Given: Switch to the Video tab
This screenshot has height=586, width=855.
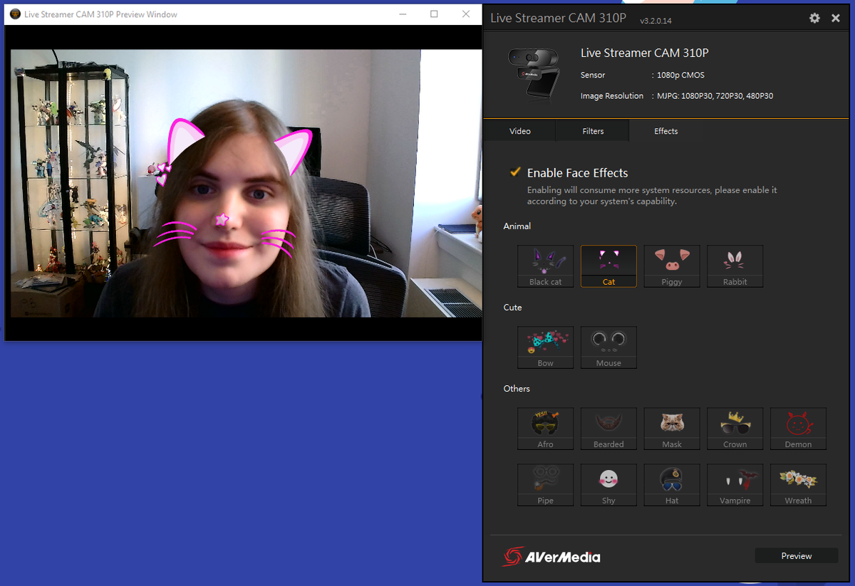Looking at the screenshot, I should tap(520, 131).
